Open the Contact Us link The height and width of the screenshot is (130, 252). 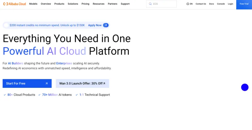tap(201, 4)
